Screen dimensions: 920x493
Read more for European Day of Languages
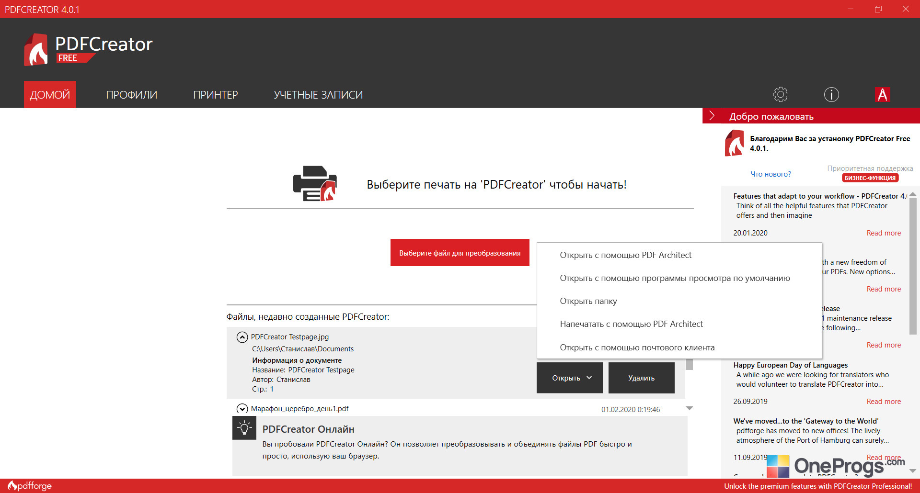pos(884,402)
